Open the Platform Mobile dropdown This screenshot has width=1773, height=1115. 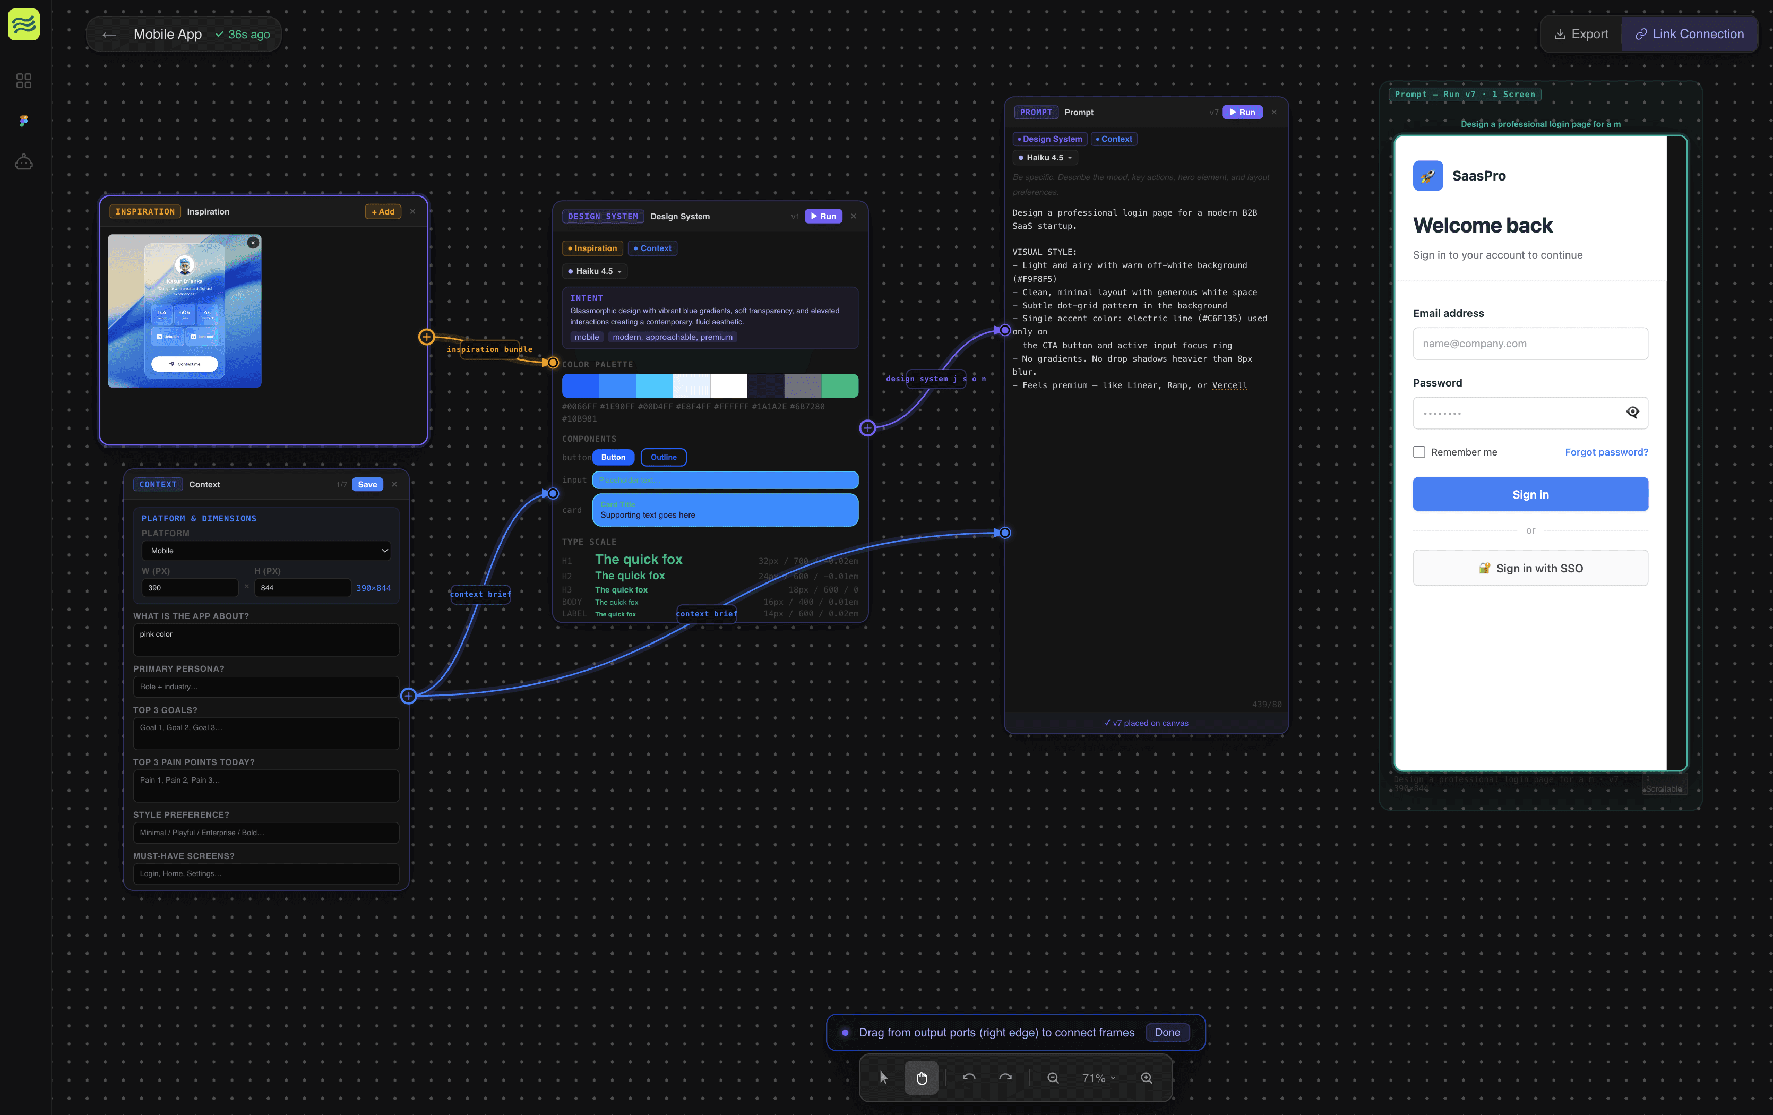(x=266, y=551)
